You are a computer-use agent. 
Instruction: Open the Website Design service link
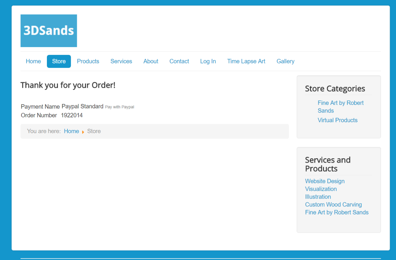(325, 181)
